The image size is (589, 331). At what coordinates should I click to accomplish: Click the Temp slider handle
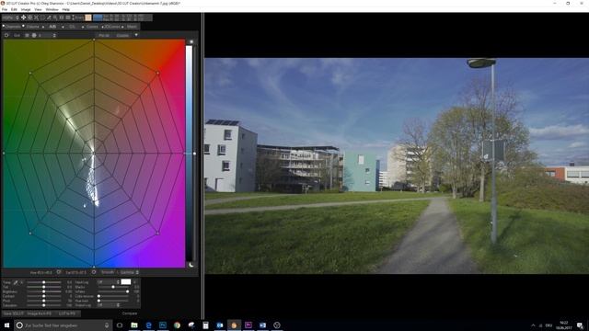(x=44, y=282)
